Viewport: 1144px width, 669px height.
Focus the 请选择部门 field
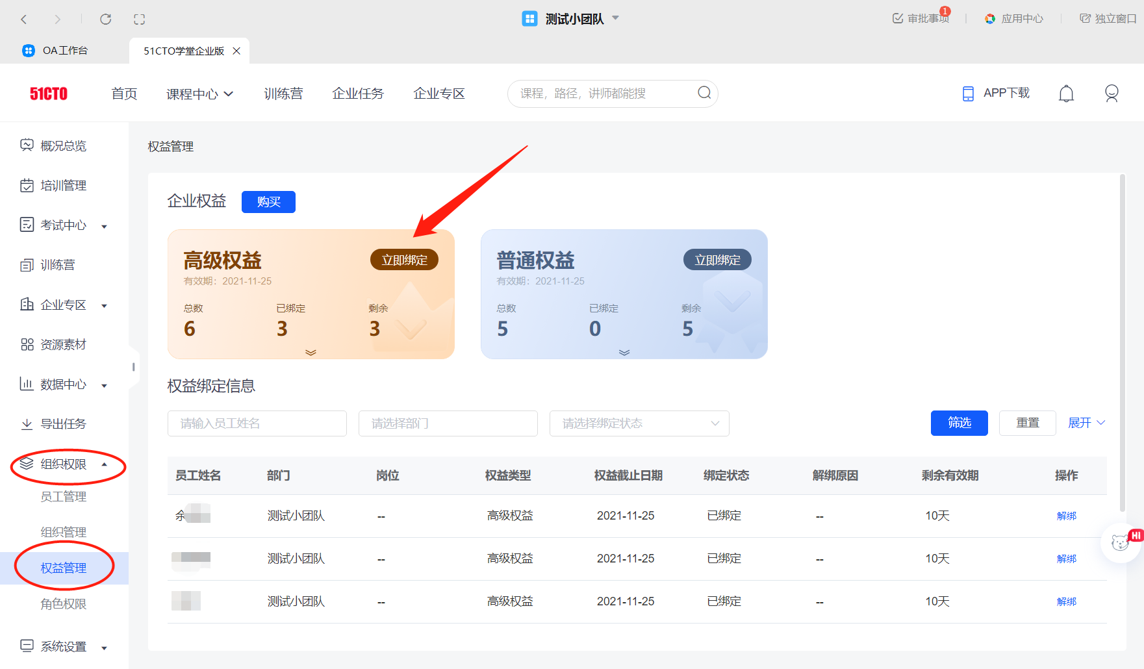click(448, 423)
